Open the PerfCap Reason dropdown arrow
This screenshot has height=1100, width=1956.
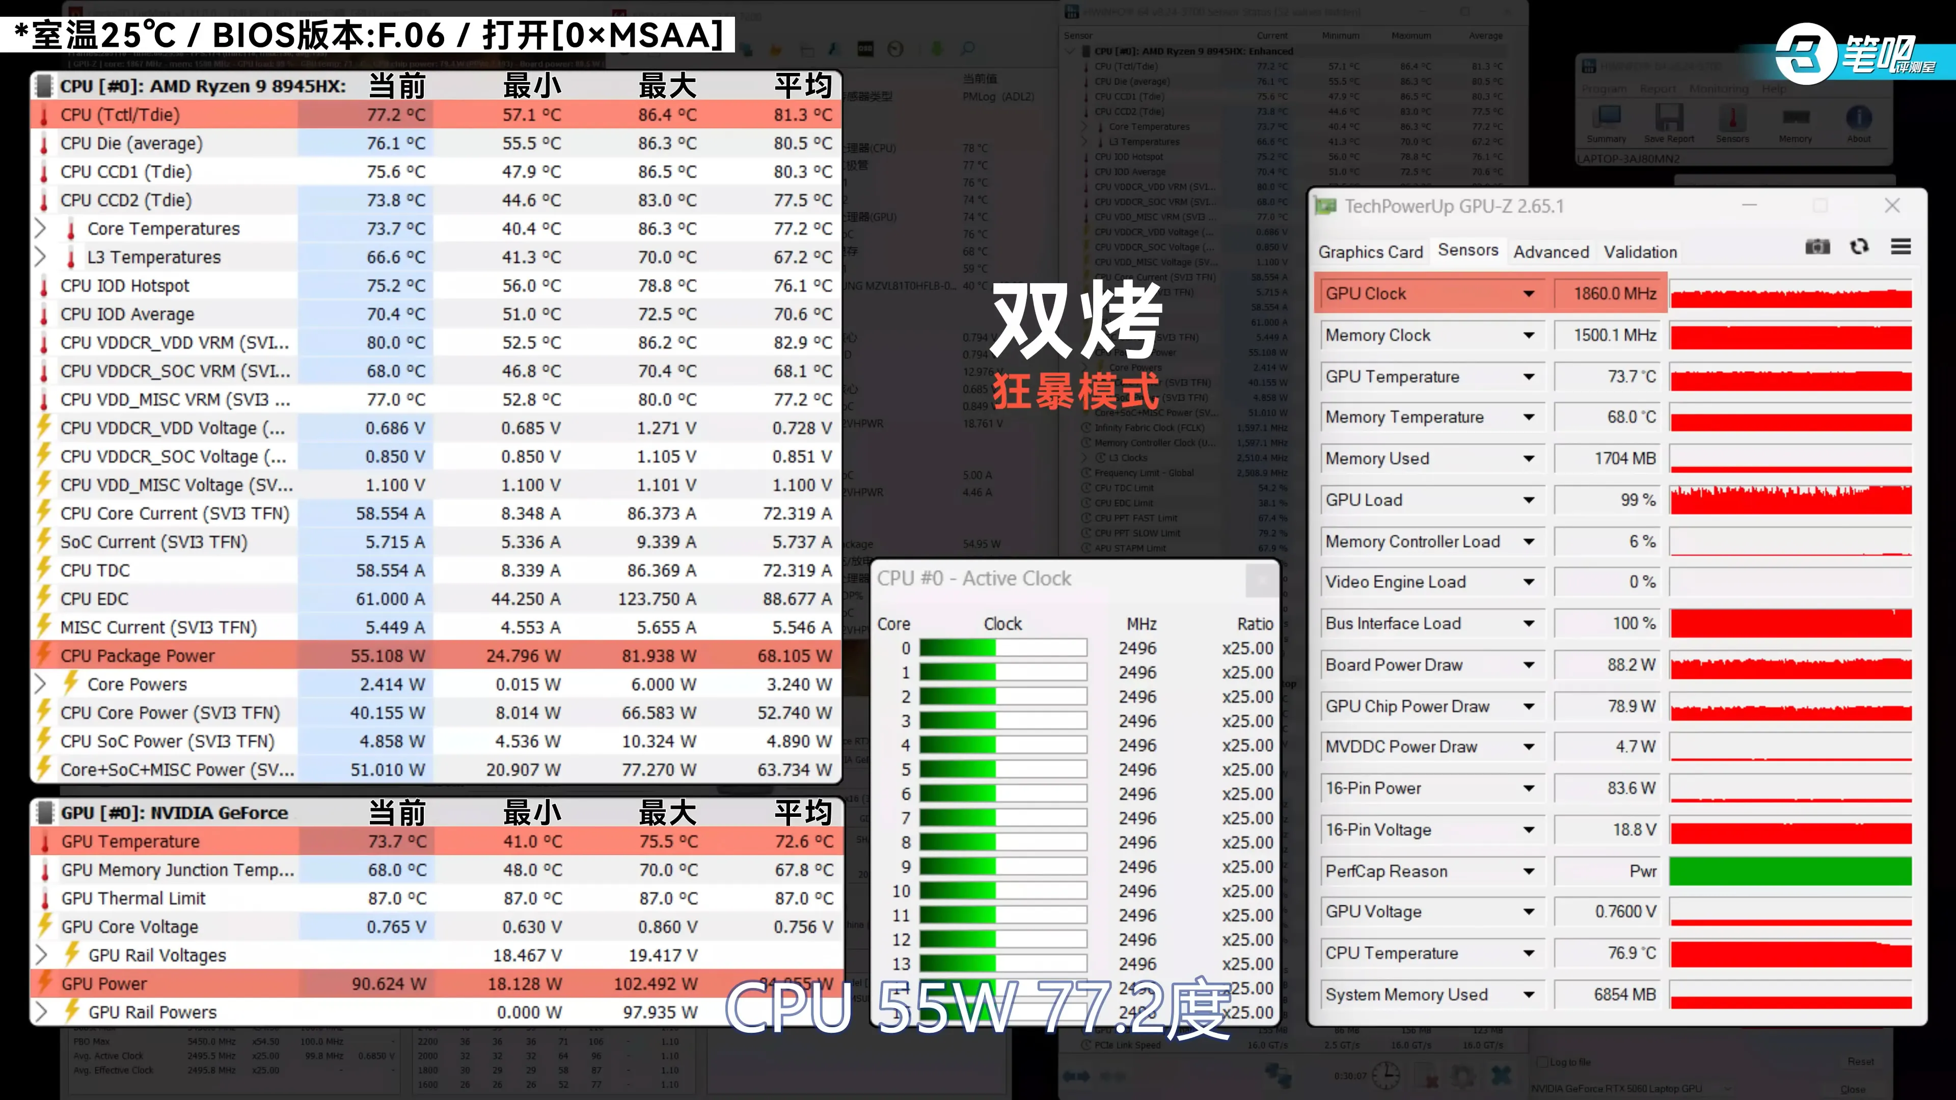[x=1529, y=871]
